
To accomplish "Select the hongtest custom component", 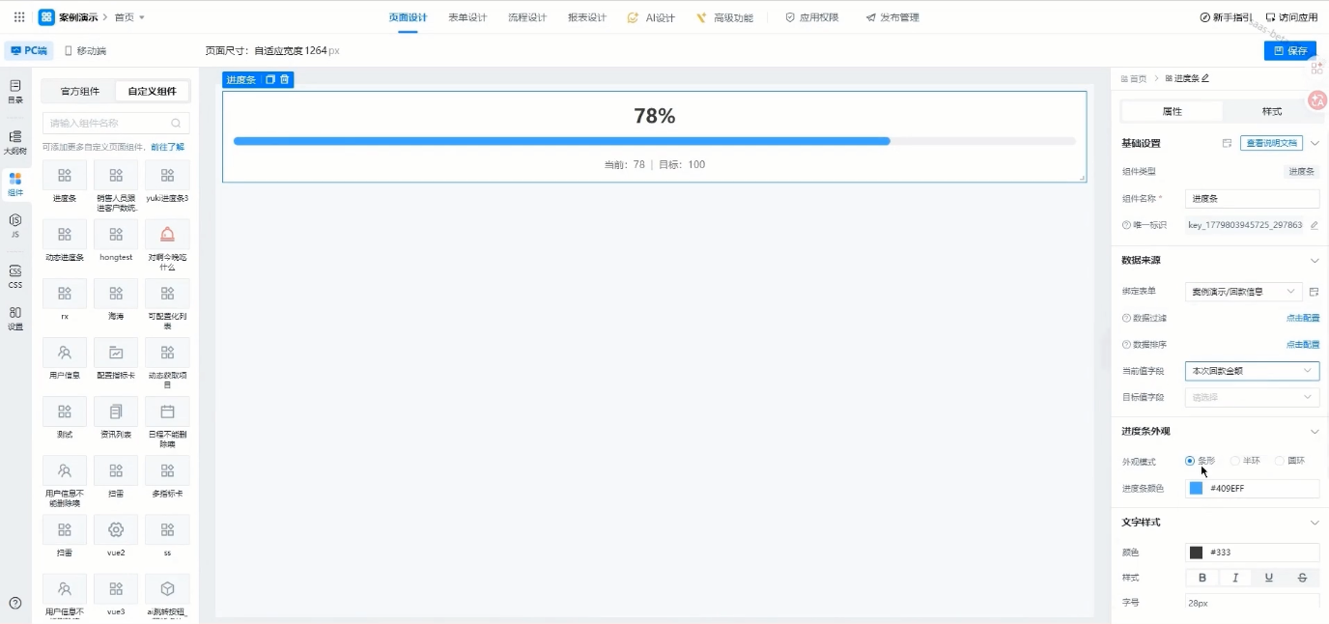I will (x=116, y=241).
